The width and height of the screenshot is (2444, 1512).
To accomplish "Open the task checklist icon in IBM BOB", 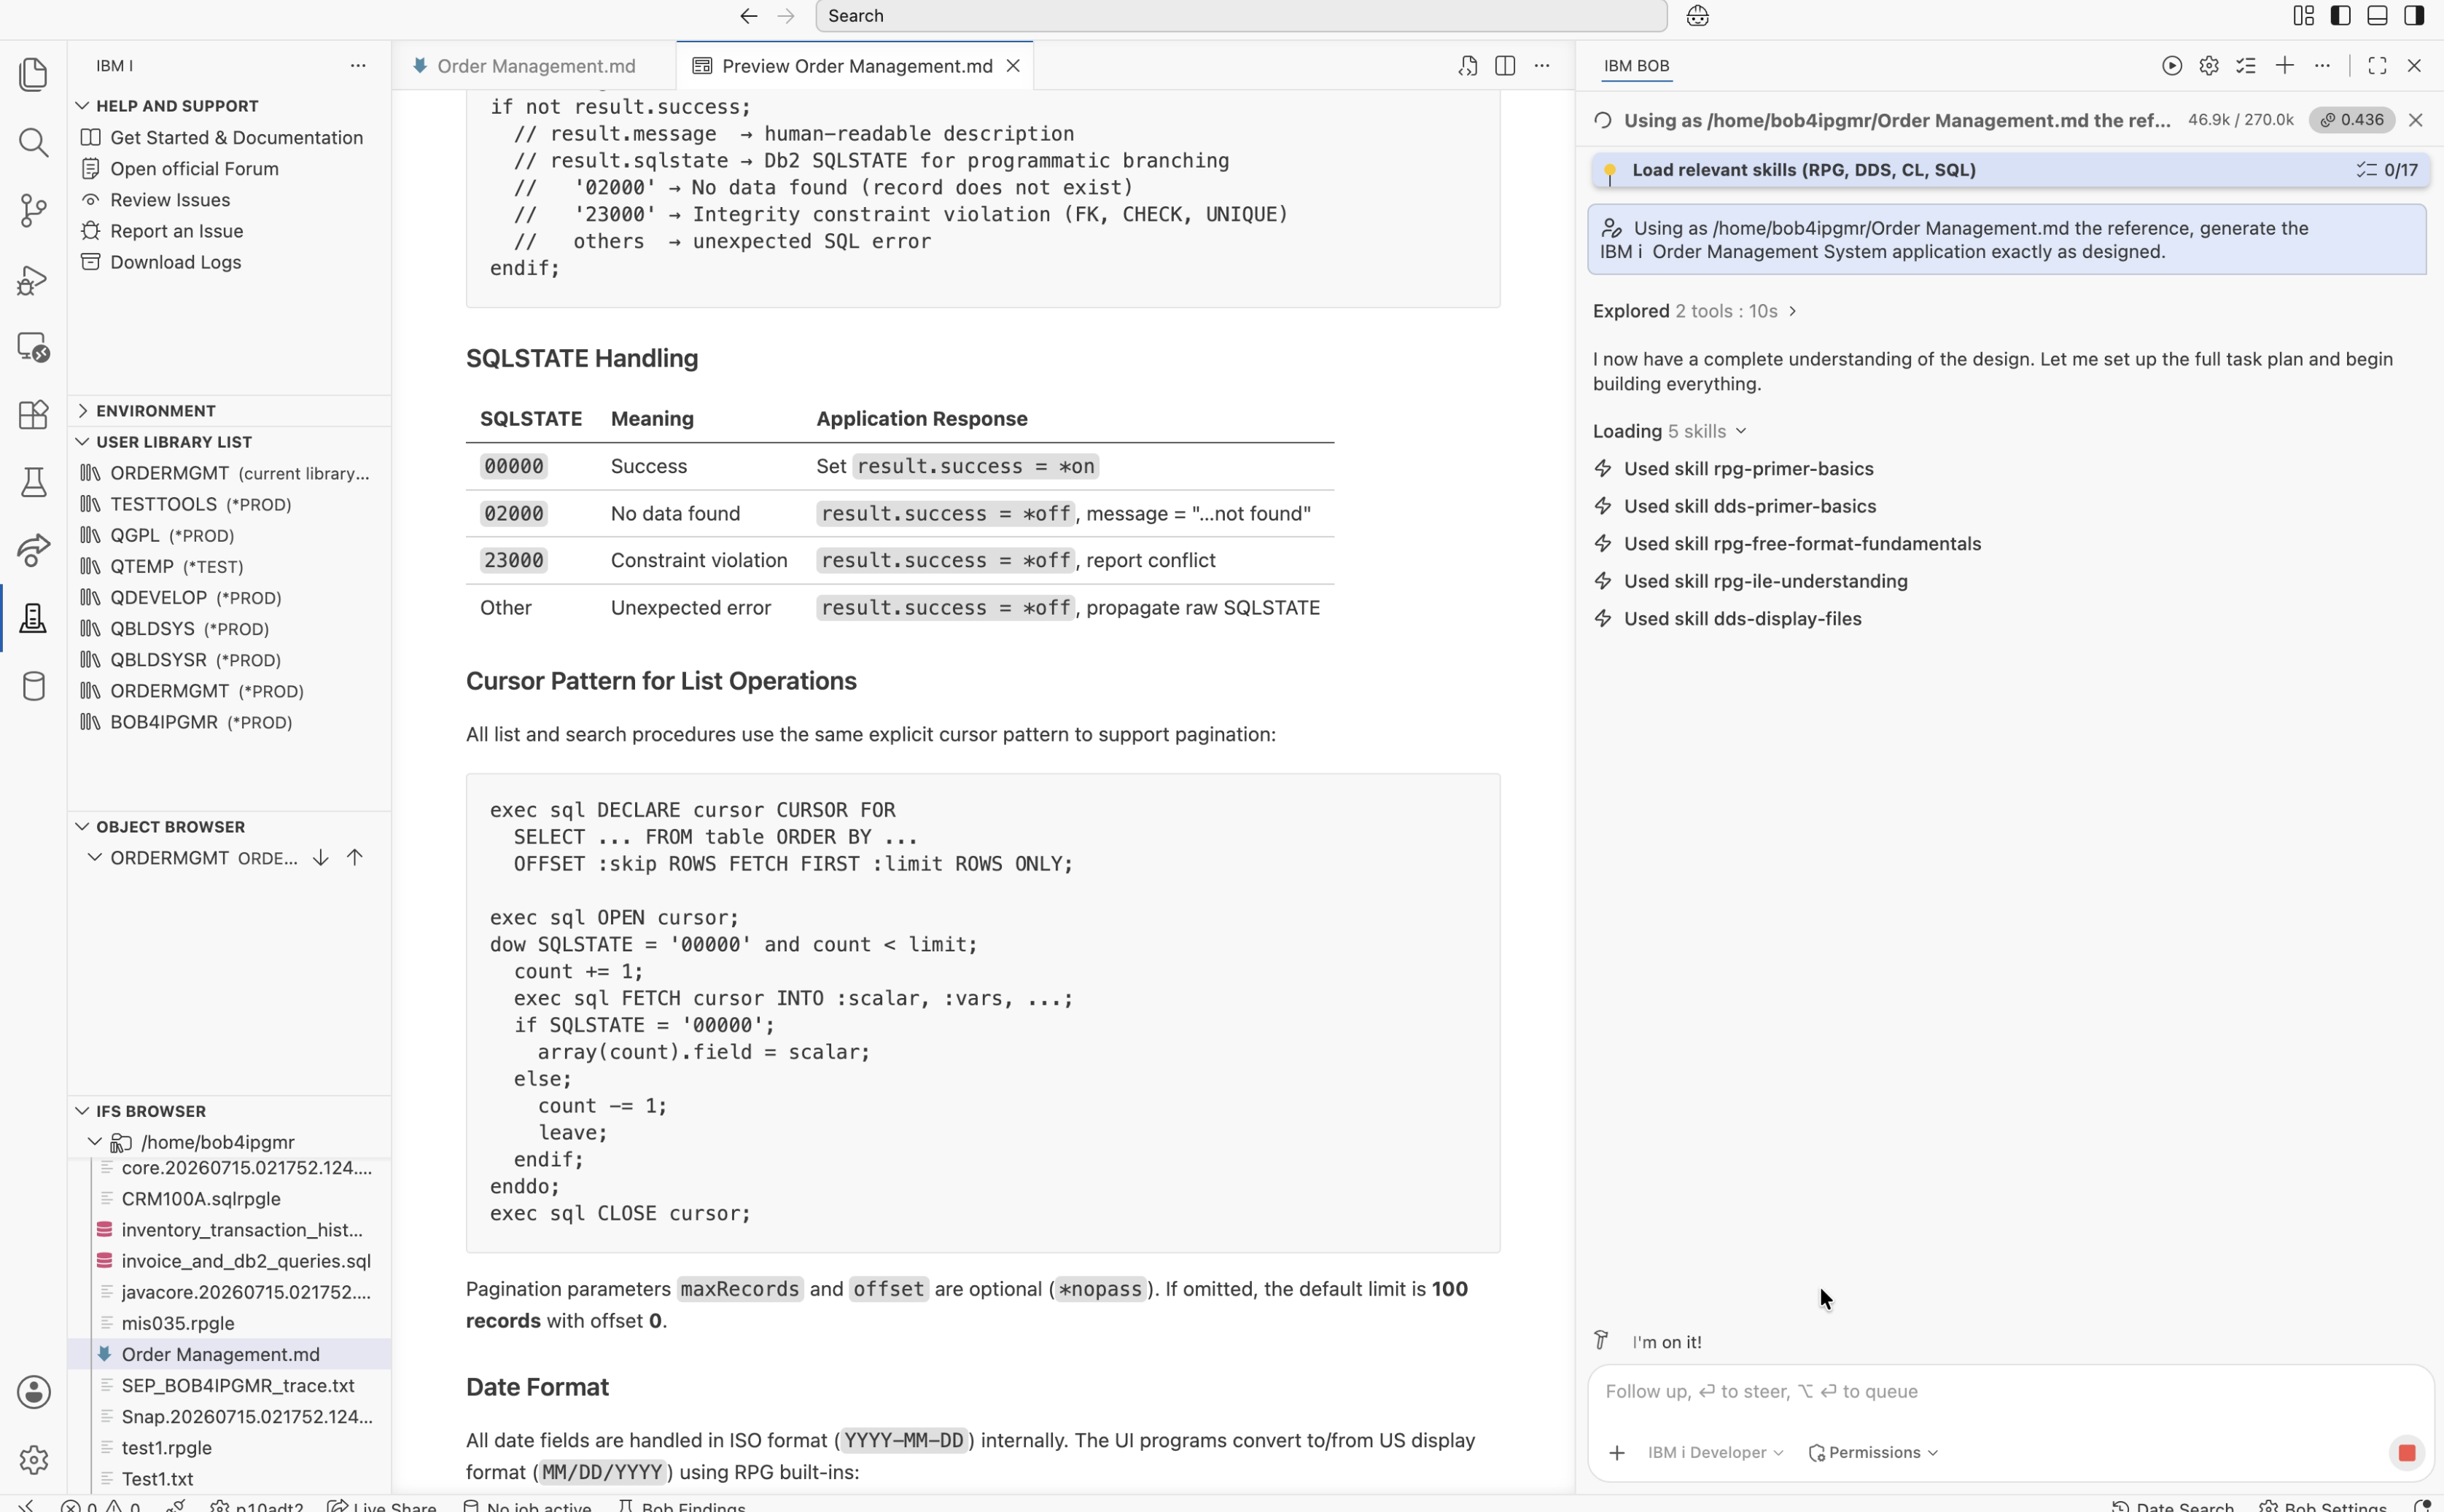I will point(2246,66).
